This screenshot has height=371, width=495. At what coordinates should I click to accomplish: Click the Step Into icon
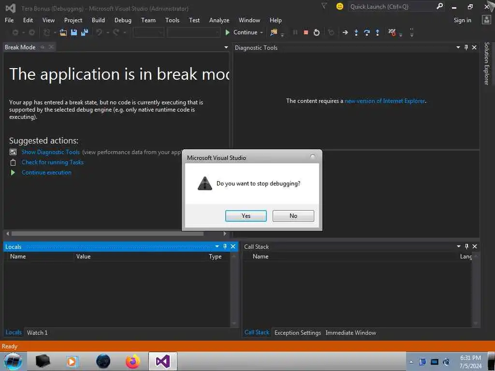click(356, 32)
